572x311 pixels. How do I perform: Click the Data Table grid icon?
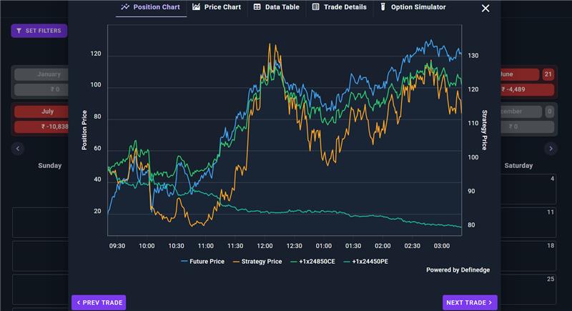[x=257, y=7]
